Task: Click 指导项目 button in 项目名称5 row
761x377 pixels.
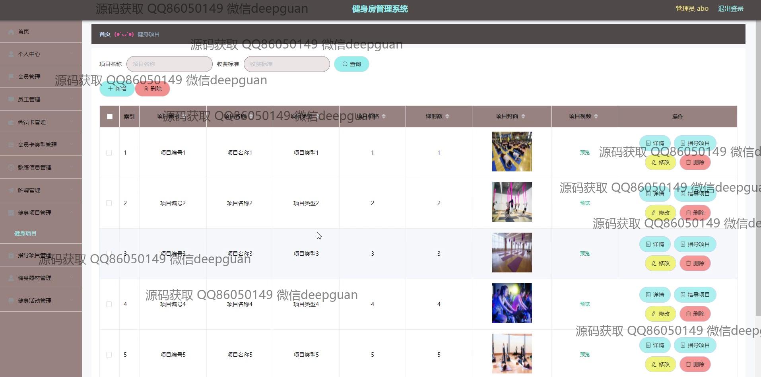Action: point(695,345)
